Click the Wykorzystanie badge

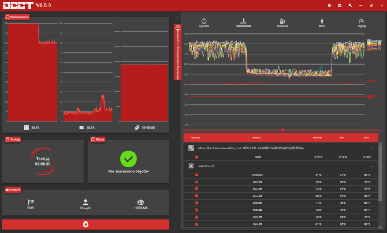pyautogui.click(x=17, y=17)
